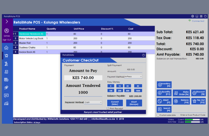Click the Cost column header

(131, 29)
